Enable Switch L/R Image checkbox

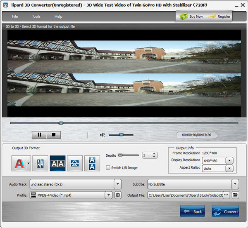click(108, 167)
